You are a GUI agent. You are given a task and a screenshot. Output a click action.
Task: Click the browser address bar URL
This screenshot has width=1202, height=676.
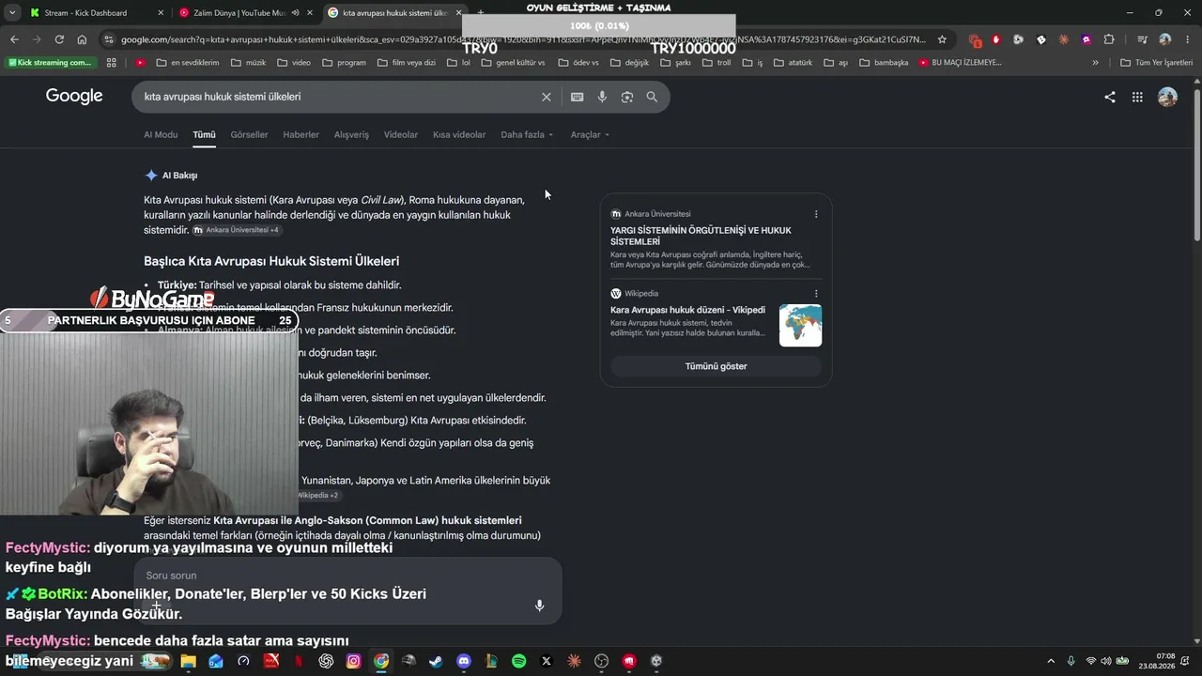point(523,39)
